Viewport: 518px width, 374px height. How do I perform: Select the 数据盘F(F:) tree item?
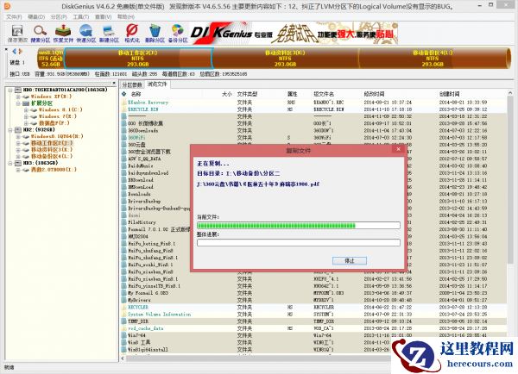[54, 123]
